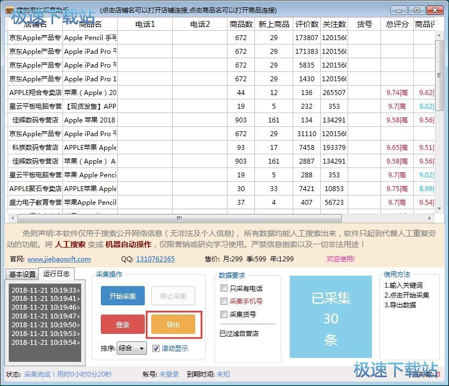This screenshot has width=449, height=386.
Task: Open shop link 盛力电子教育专营
Action: 35,203
